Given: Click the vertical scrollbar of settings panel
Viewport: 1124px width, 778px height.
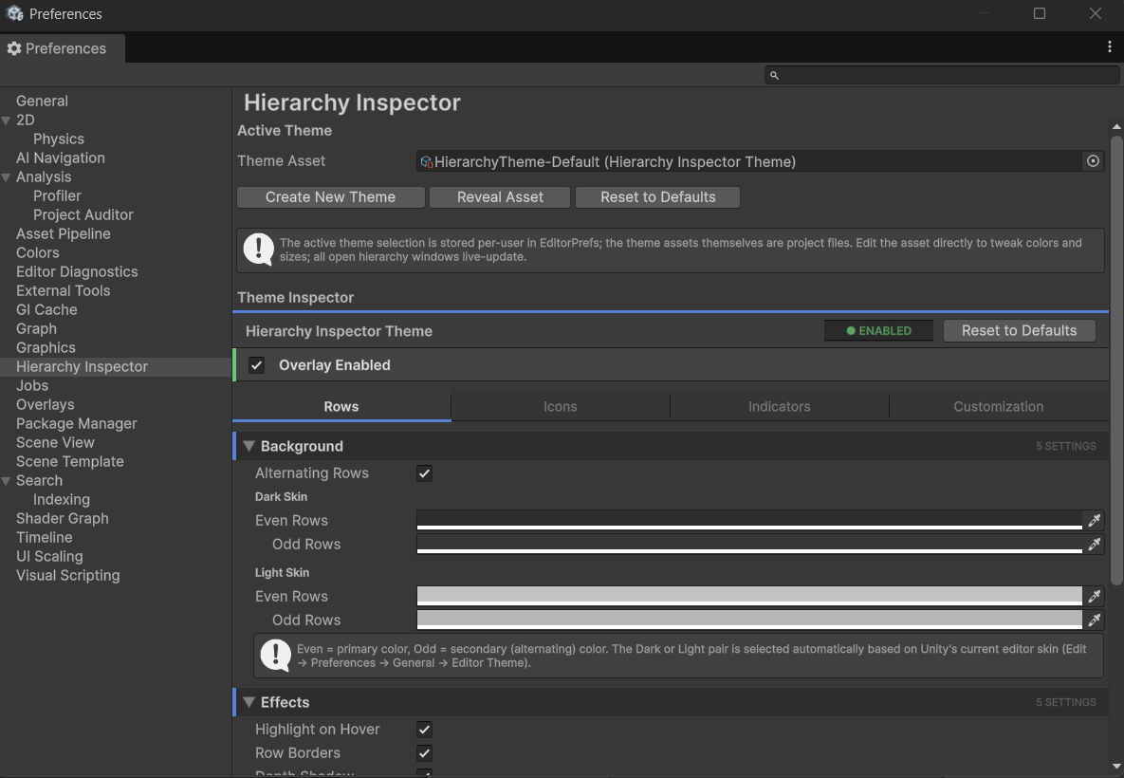Looking at the screenshot, I should (x=1116, y=359).
